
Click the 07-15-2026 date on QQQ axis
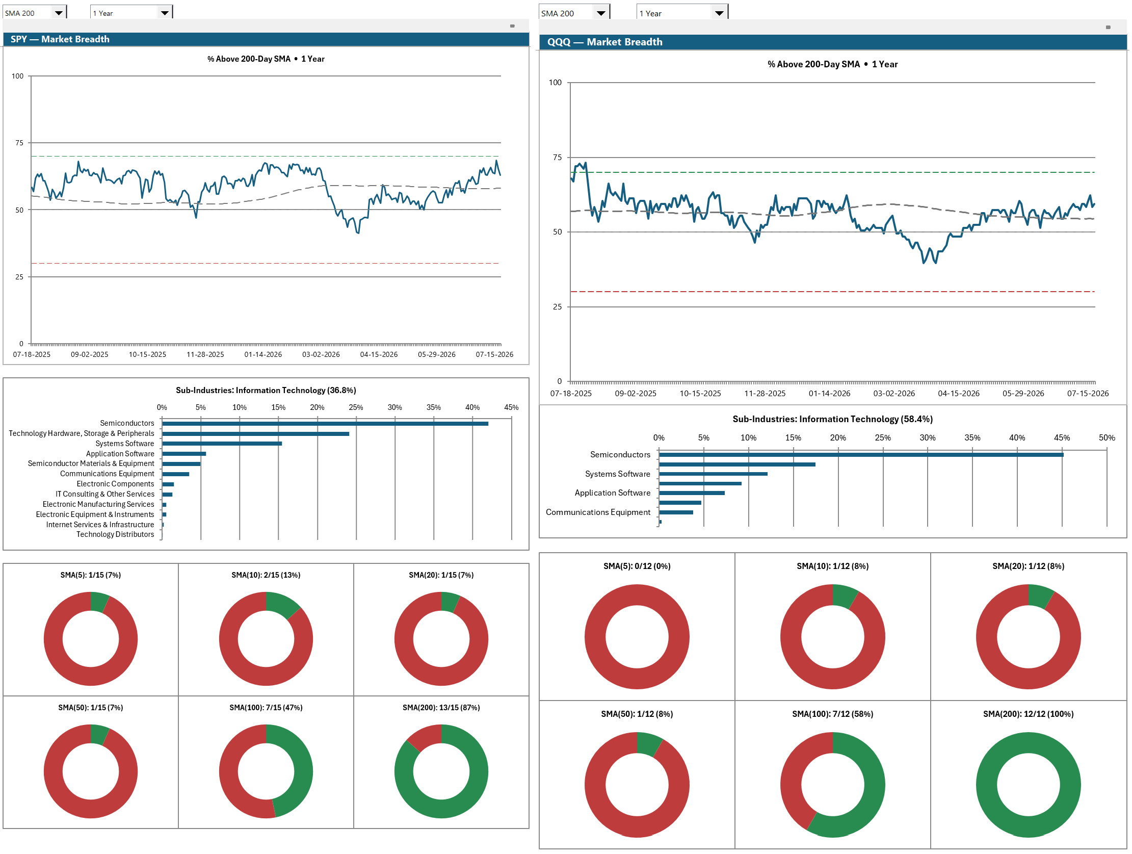(x=1088, y=394)
